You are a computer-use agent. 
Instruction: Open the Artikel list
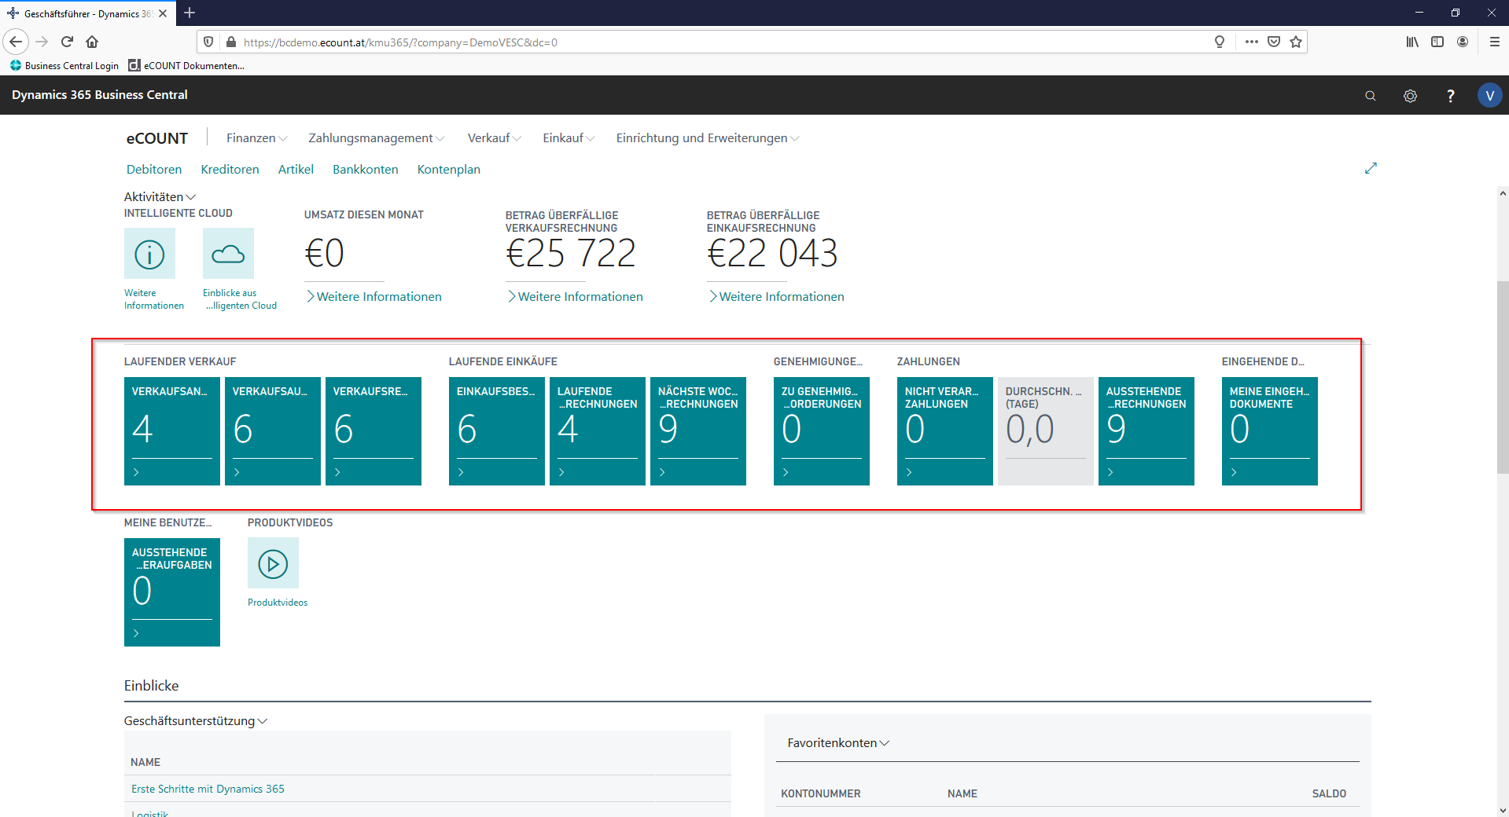296,169
